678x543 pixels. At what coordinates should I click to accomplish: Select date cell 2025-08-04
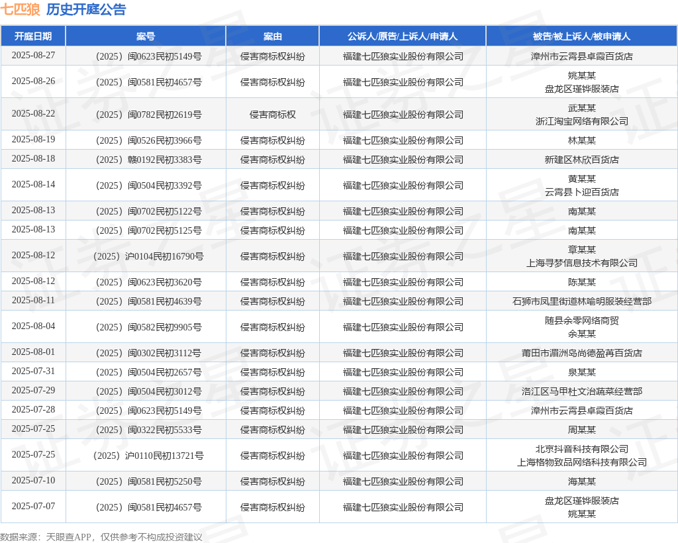point(33,326)
